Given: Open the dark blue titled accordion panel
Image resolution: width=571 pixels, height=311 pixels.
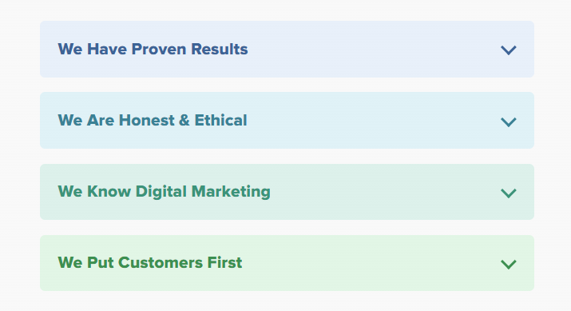Looking at the screenshot, I should (287, 49).
